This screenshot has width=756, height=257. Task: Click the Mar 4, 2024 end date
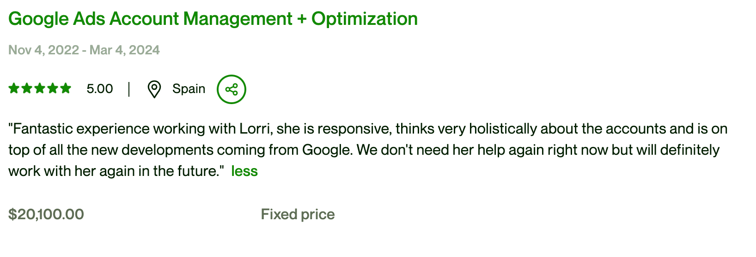(x=125, y=50)
